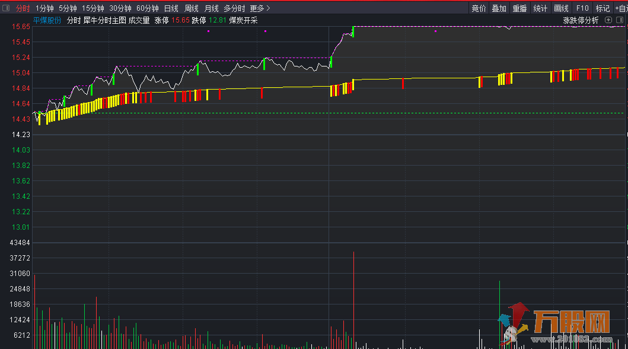The width and height of the screenshot is (628, 349).
Task: Click the 叠加 overlay button
Action: 499,8
